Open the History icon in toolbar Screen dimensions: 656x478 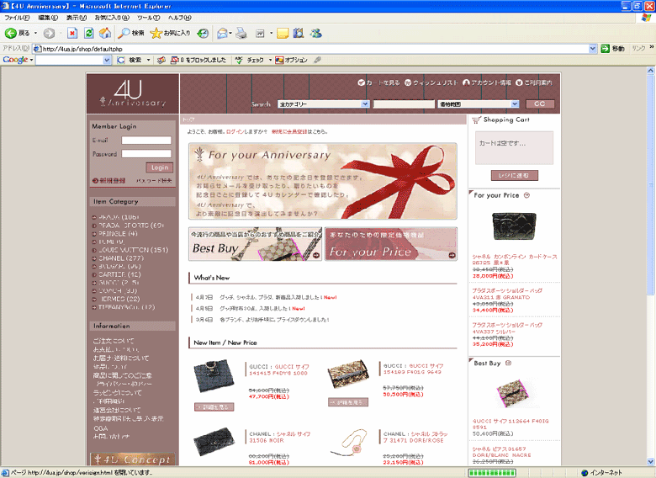[x=203, y=33]
